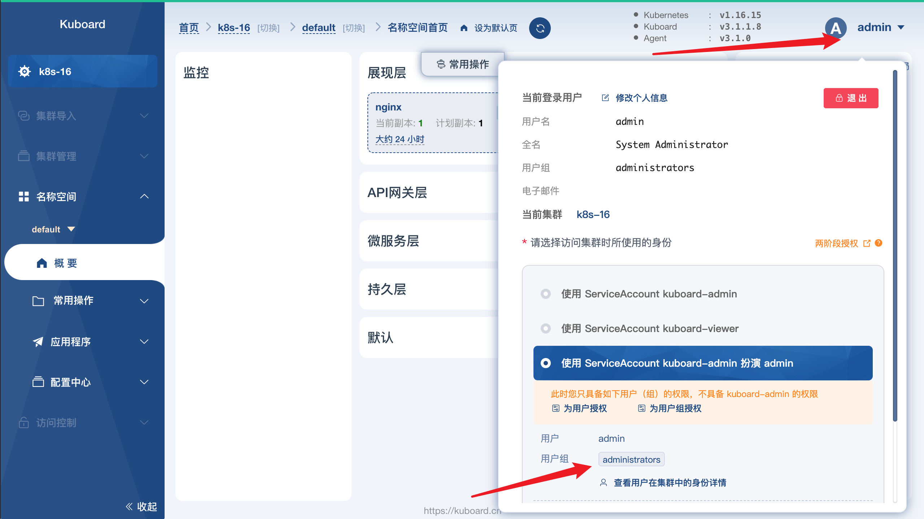Click the 修改个人信息 link
This screenshot has height=519, width=924.
641,98
